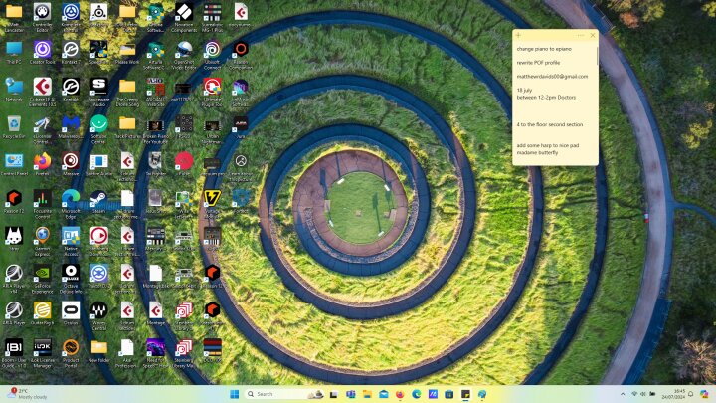Expand the hidden system tray icons chevron
Image resolution: width=716 pixels, height=403 pixels.
click(x=623, y=394)
